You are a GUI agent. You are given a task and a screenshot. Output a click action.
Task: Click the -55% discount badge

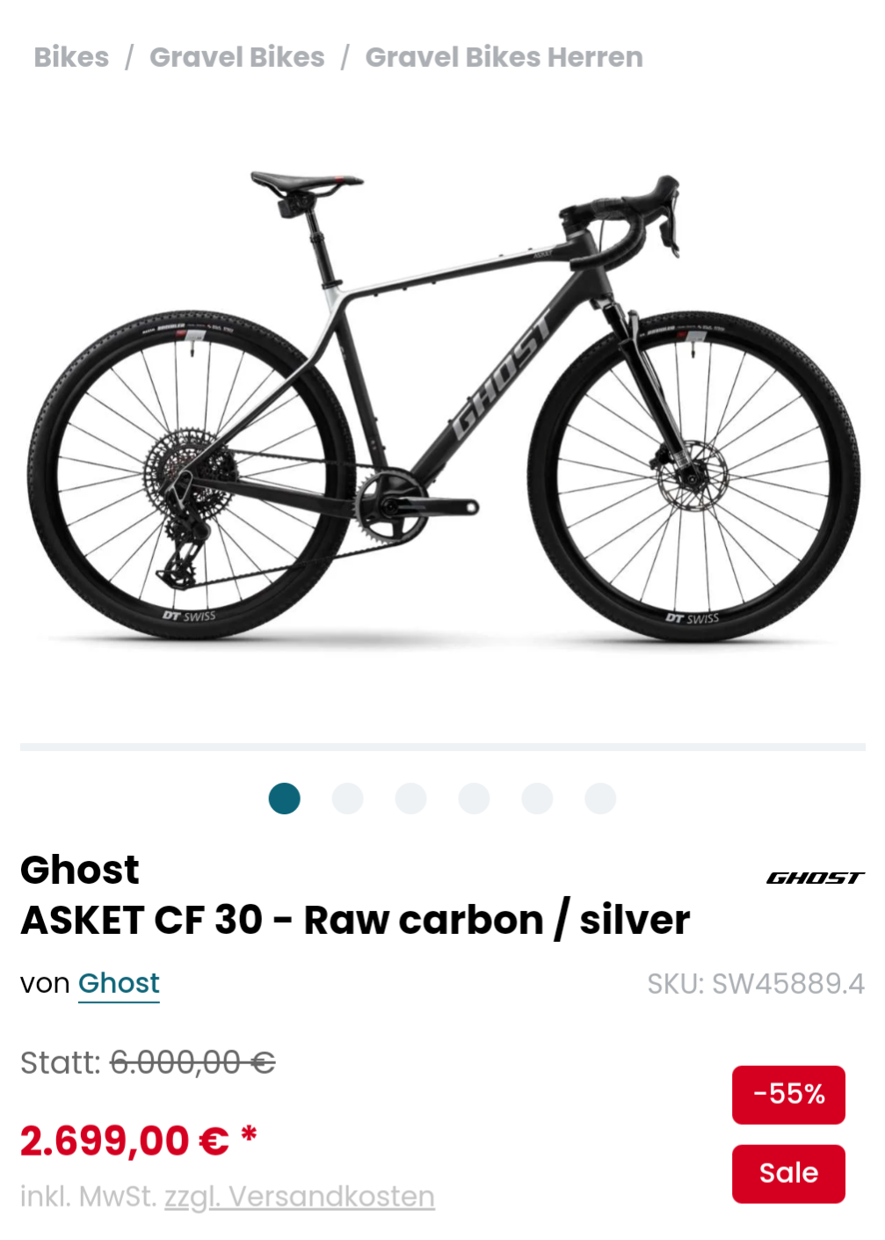[788, 1094]
